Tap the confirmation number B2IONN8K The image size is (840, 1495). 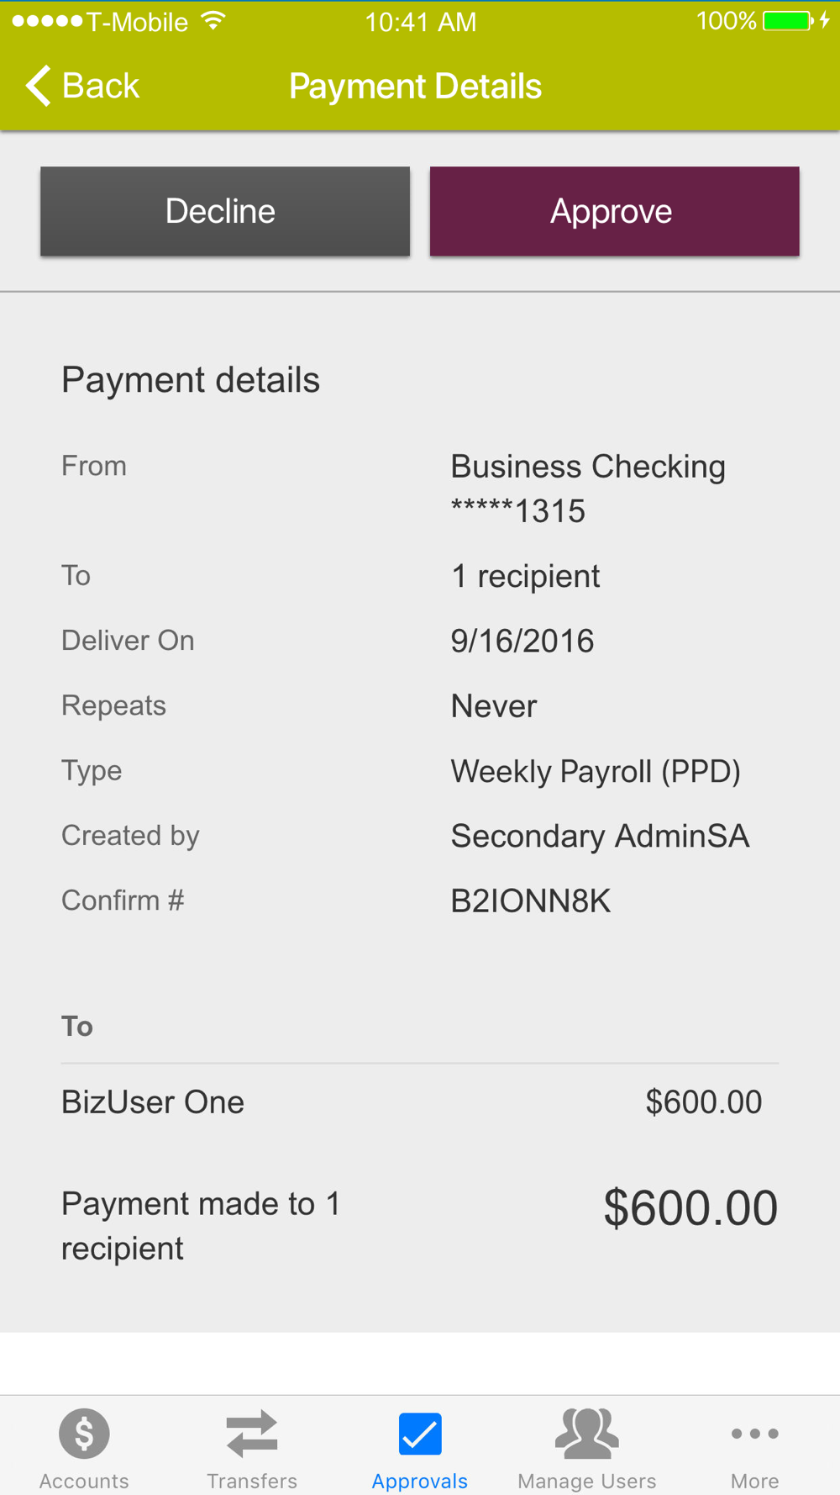click(x=531, y=901)
